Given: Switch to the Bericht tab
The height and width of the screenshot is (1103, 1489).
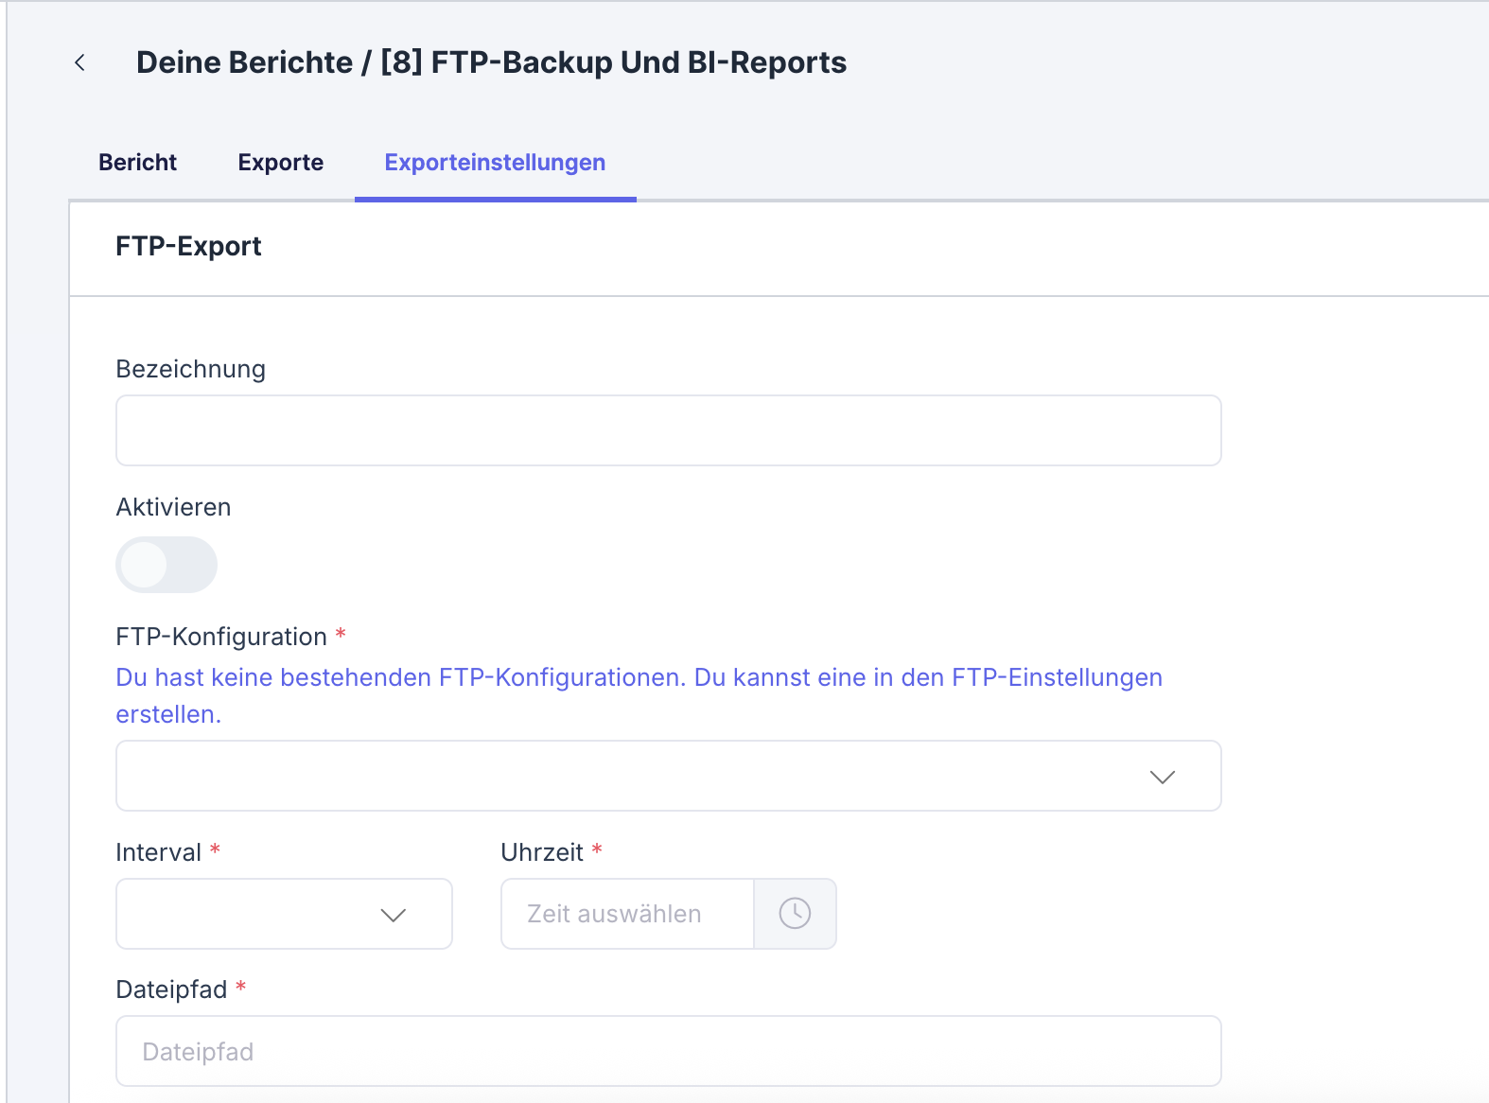Looking at the screenshot, I should click(137, 163).
